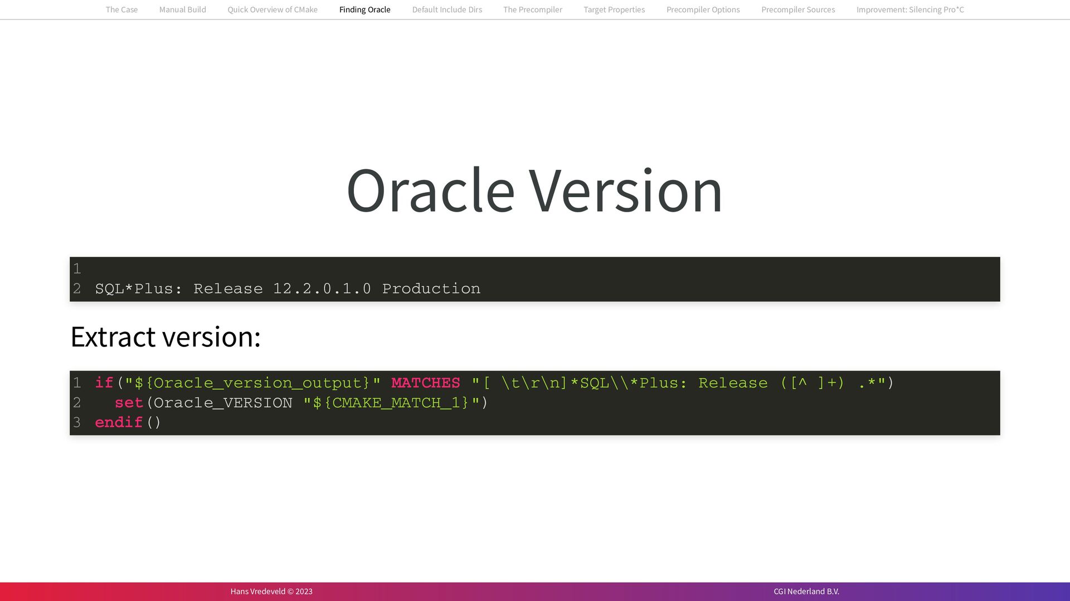This screenshot has width=1070, height=601.
Task: Click the SQL*Plus Release 12.2.0.1.0 output line
Action: coord(288,289)
